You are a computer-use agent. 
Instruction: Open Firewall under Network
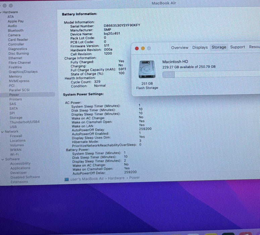16,136
